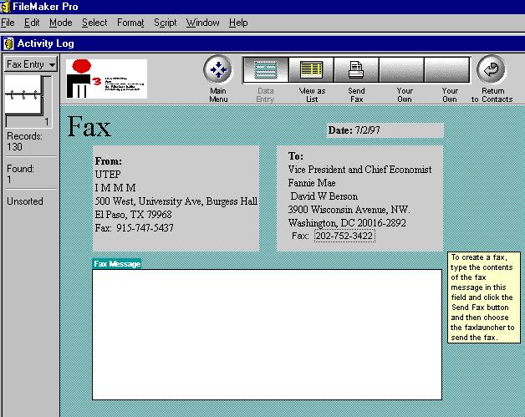Open the Select menu

94,23
